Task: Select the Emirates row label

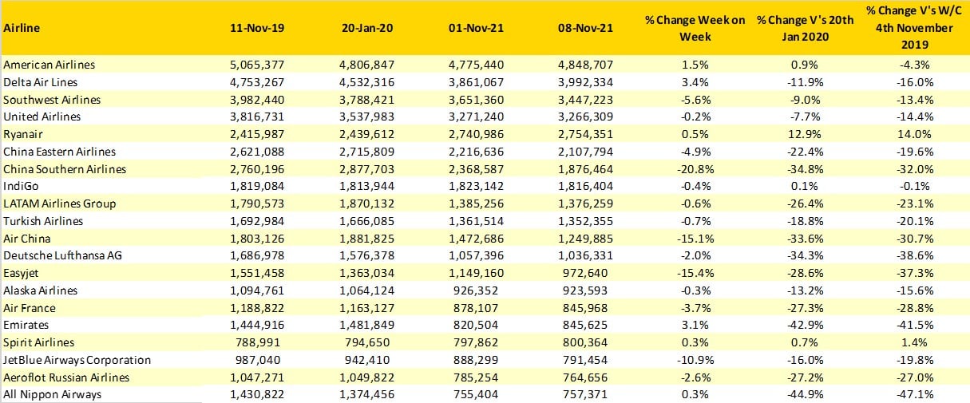Action: click(26, 325)
